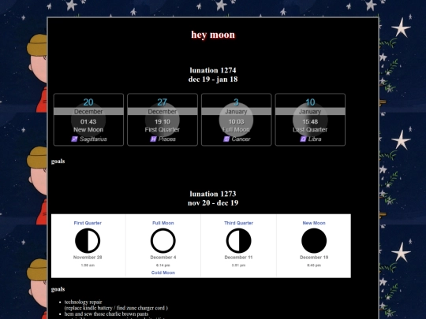The height and width of the screenshot is (319, 426).
Task: Click the Libra sign label
Action: coord(315,139)
